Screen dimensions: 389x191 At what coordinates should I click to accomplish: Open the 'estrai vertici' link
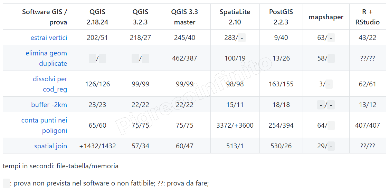click(x=49, y=38)
